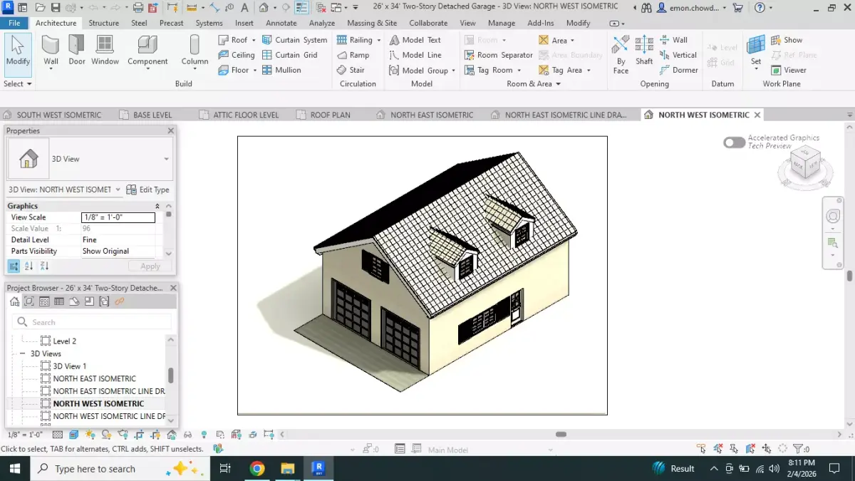Screen dimensions: 855x481
Task: Set detail level in view control bar
Action: (57, 435)
